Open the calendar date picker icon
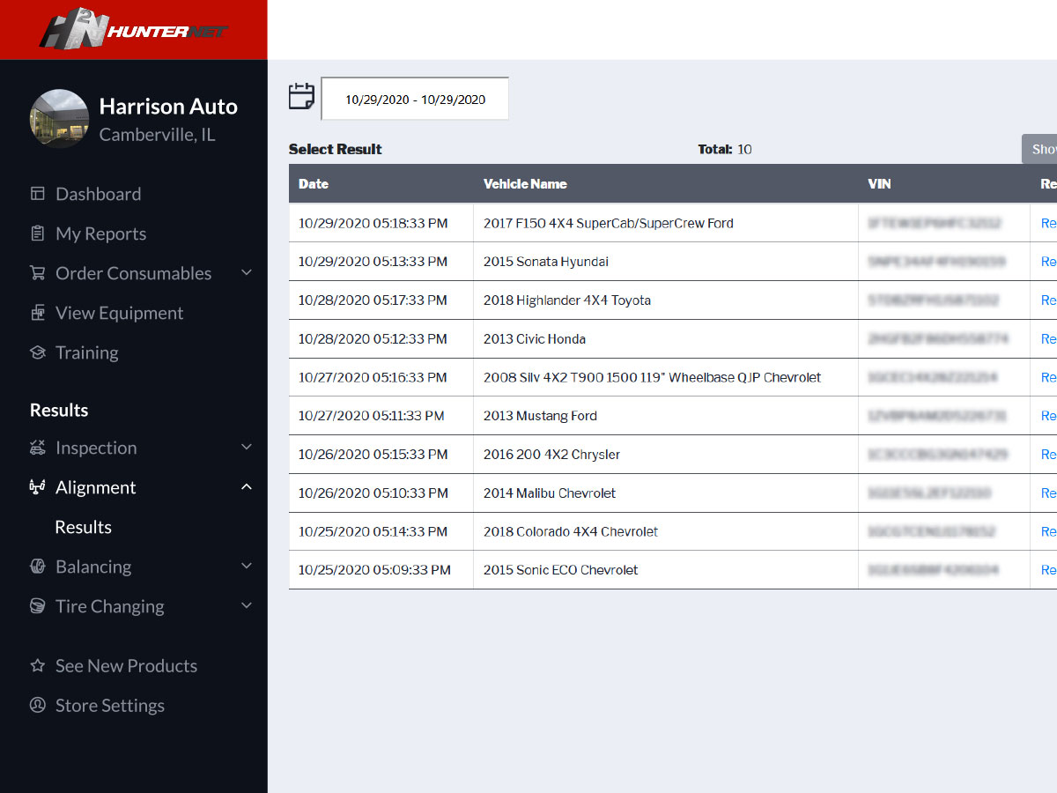Viewport: 1057px width, 793px height. pos(301,97)
